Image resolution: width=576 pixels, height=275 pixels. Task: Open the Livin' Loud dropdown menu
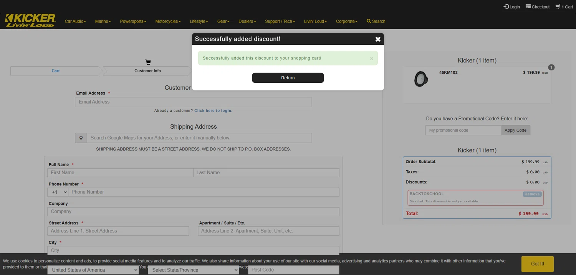pos(315,21)
